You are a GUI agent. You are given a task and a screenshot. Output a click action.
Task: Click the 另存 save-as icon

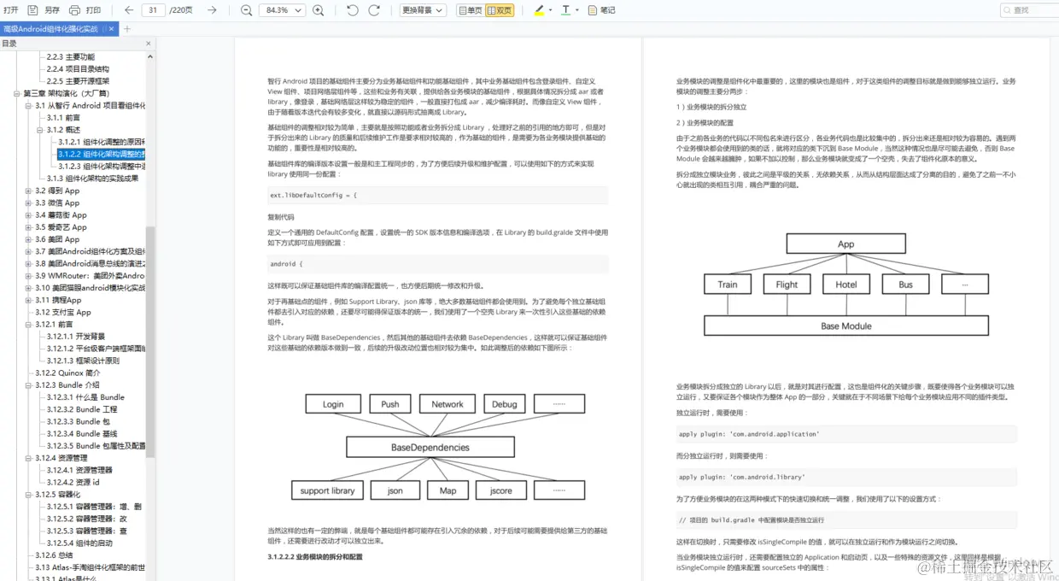[x=32, y=10]
